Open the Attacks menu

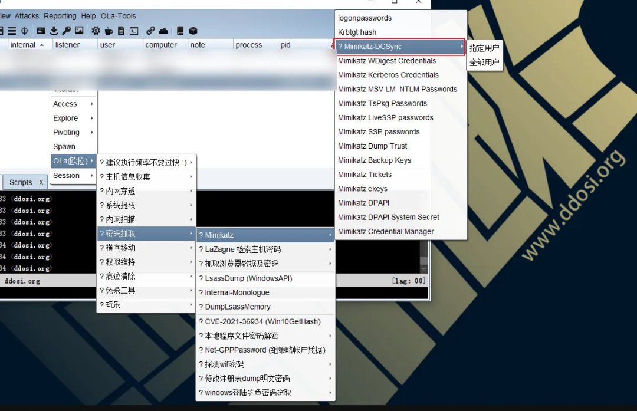click(27, 16)
